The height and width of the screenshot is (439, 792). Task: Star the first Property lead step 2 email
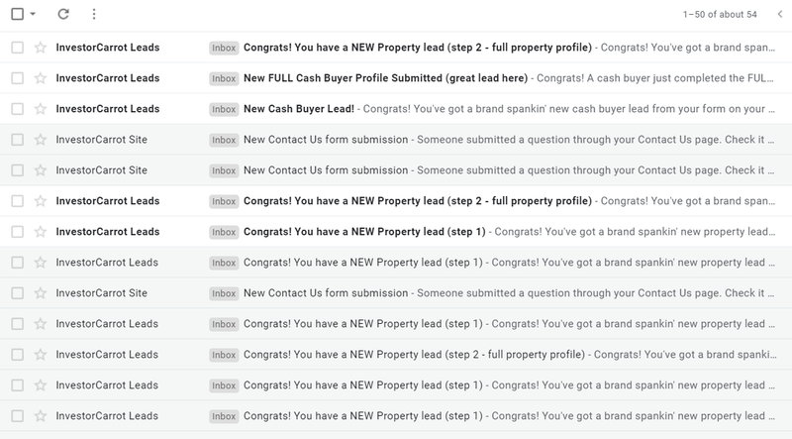(41, 47)
